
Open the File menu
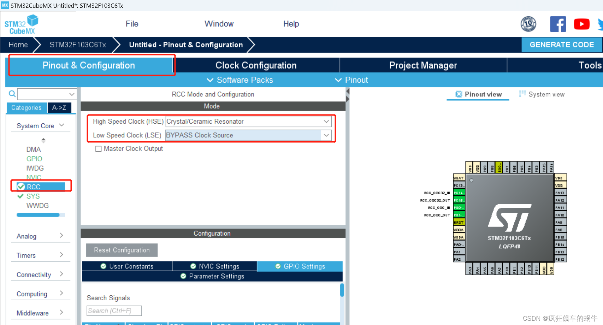tap(132, 24)
